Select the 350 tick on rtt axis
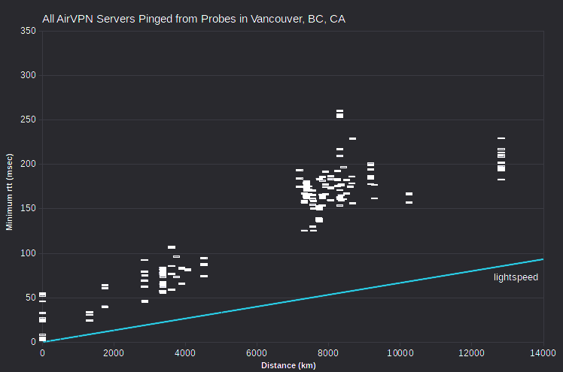563x372 pixels. click(x=29, y=31)
